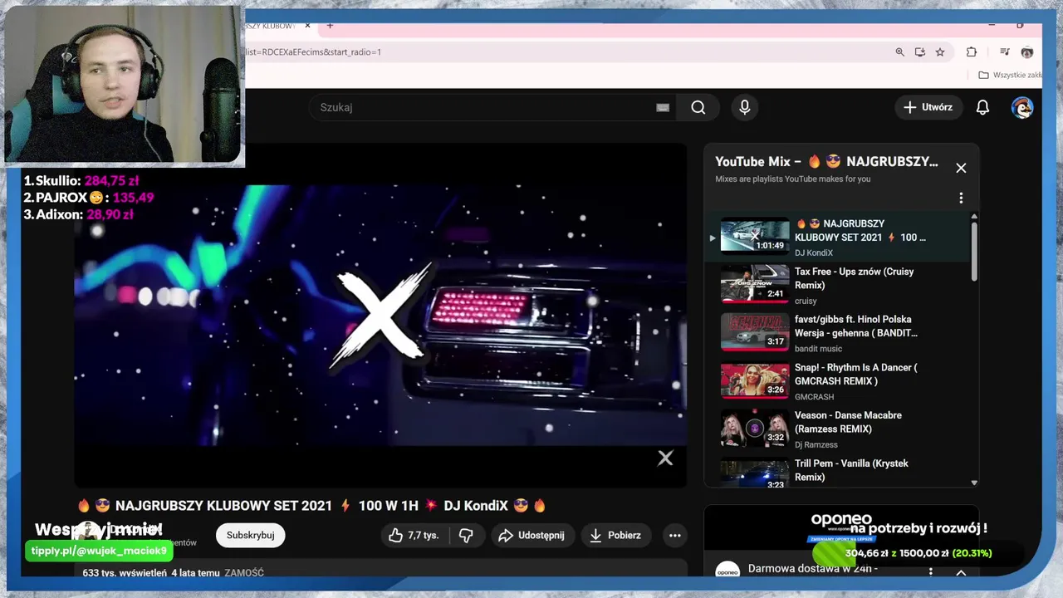Open the browser profile avatar

click(1027, 51)
